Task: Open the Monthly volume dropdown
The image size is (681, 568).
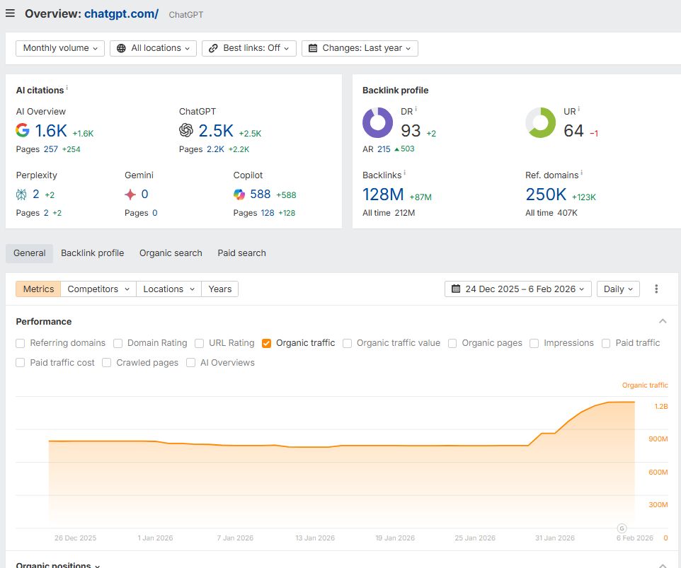Action: pyautogui.click(x=60, y=48)
